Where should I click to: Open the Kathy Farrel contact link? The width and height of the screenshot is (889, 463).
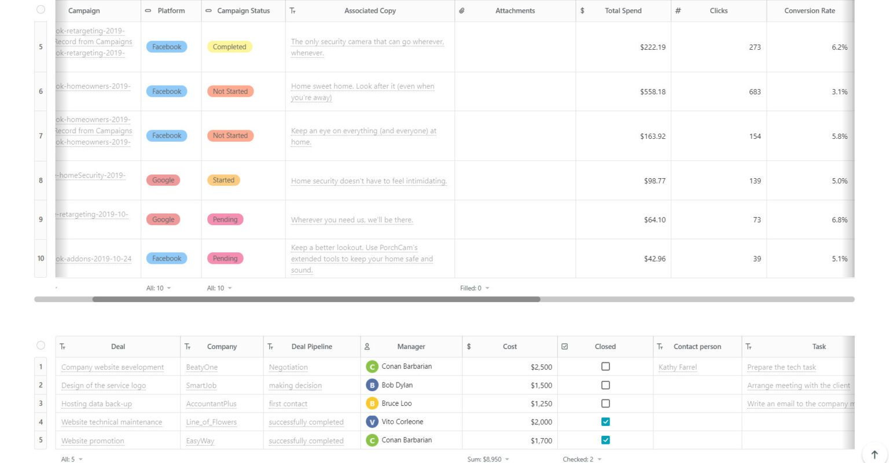pyautogui.click(x=677, y=367)
